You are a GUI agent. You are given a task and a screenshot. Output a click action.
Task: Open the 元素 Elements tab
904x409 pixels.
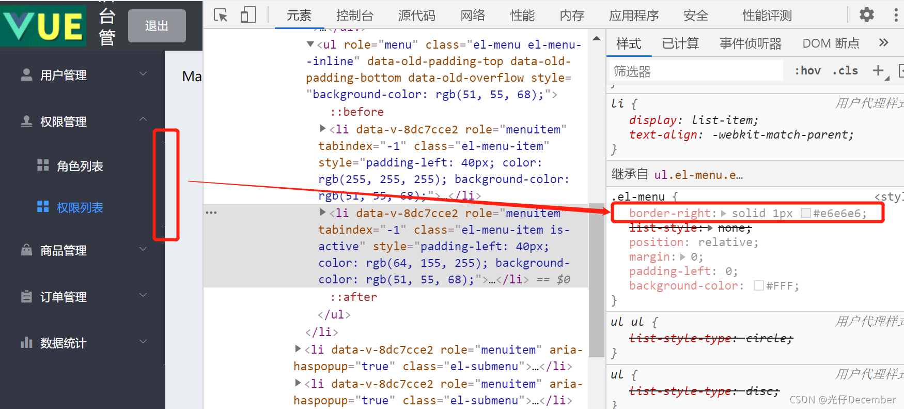point(299,16)
